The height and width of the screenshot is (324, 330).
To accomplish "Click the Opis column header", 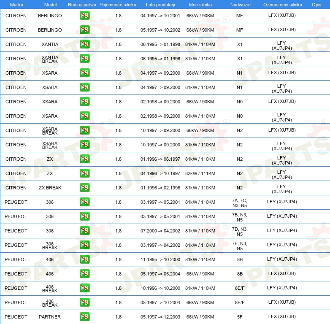I will (316, 5).
